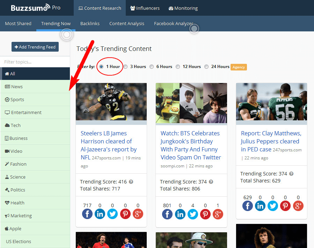Select the Fashion topic in sidebar

click(35, 164)
